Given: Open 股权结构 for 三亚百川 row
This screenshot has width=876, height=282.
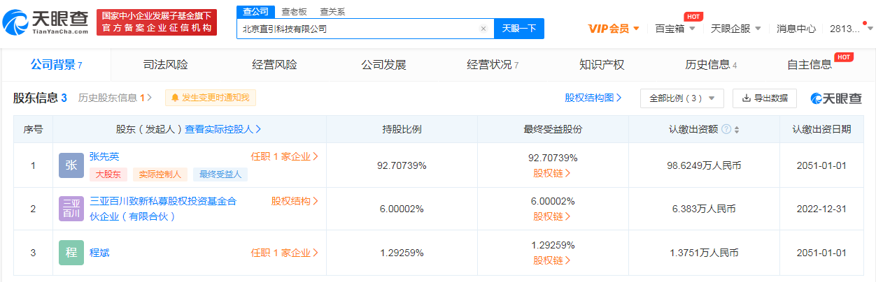Looking at the screenshot, I should pos(295,201).
